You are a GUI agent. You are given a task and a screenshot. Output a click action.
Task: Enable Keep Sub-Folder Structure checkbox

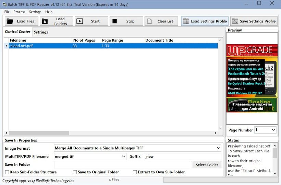point(7,172)
